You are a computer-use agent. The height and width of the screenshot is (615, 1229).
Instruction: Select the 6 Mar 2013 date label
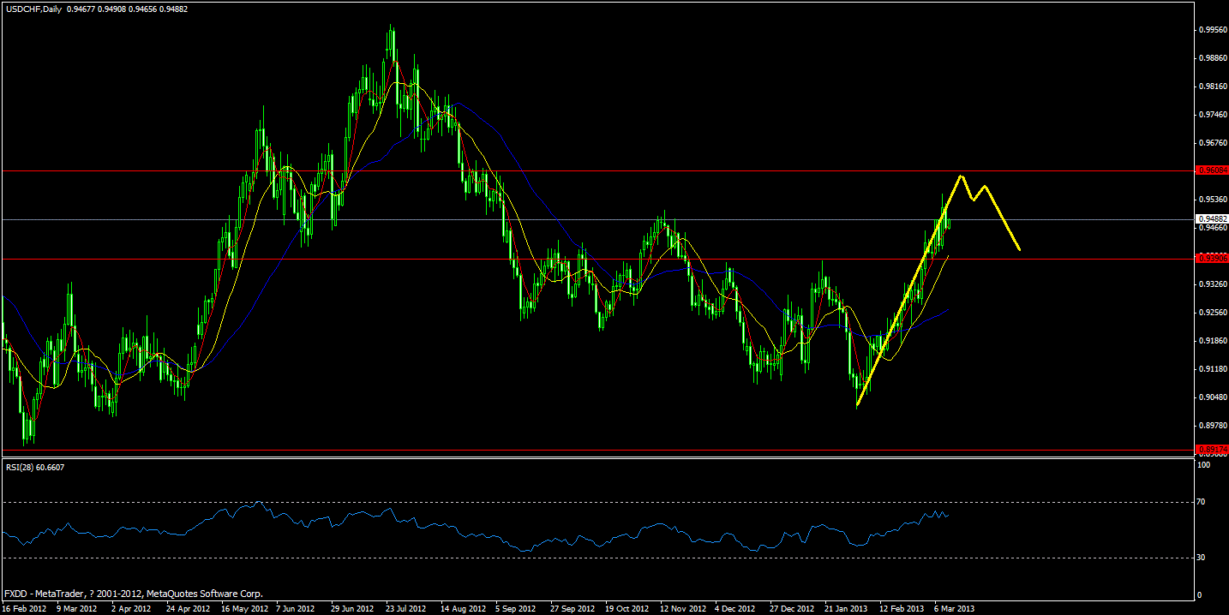pos(954,608)
